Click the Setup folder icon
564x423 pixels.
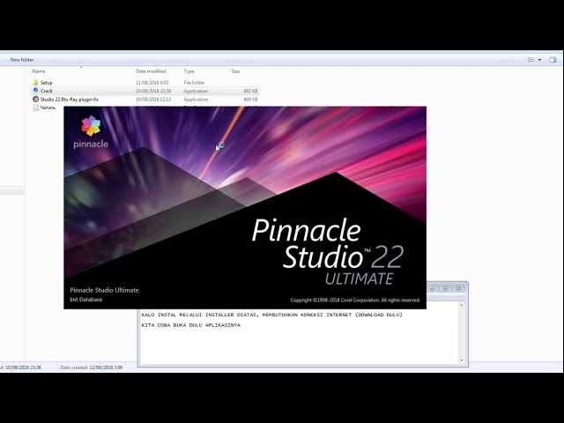pos(35,82)
